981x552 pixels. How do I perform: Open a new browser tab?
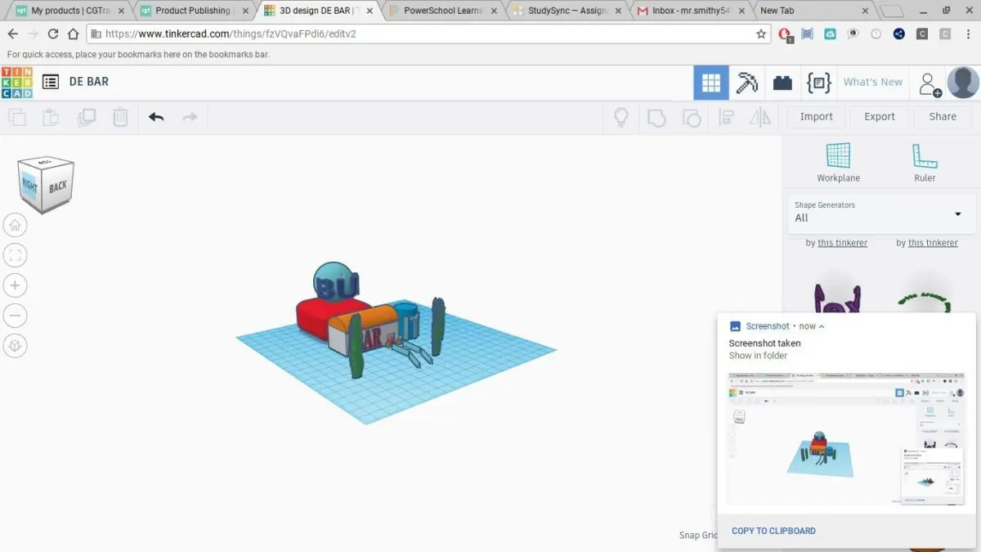tap(892, 11)
